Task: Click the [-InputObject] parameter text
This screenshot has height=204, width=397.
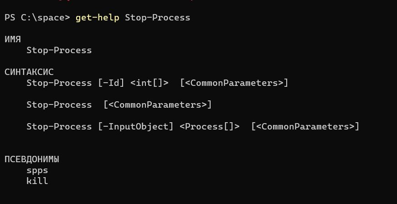Action: (x=136, y=126)
